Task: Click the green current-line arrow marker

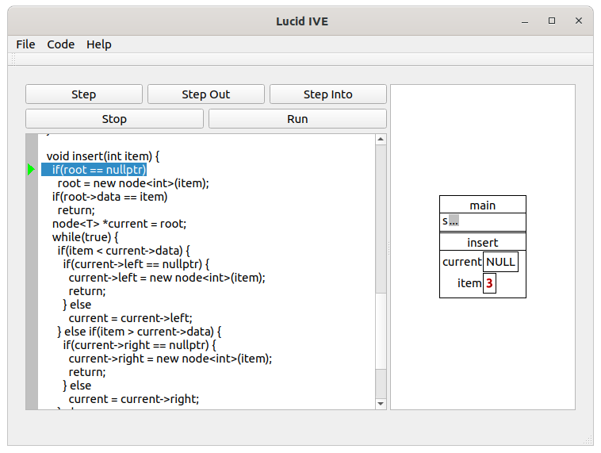Action: [31, 170]
